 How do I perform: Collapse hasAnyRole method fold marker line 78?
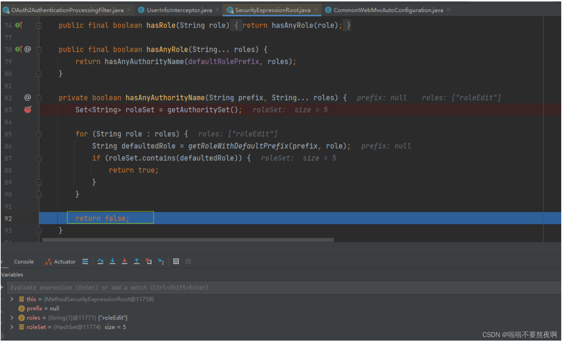point(39,49)
